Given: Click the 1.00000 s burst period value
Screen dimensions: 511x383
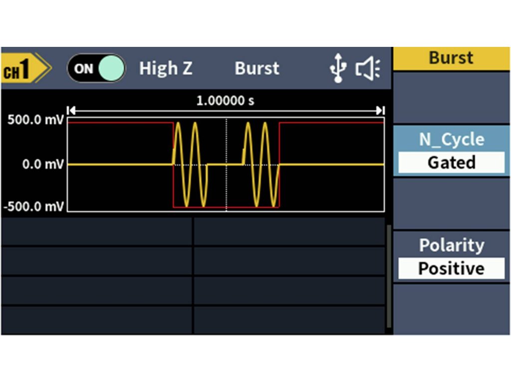Looking at the screenshot, I should click(x=225, y=101).
